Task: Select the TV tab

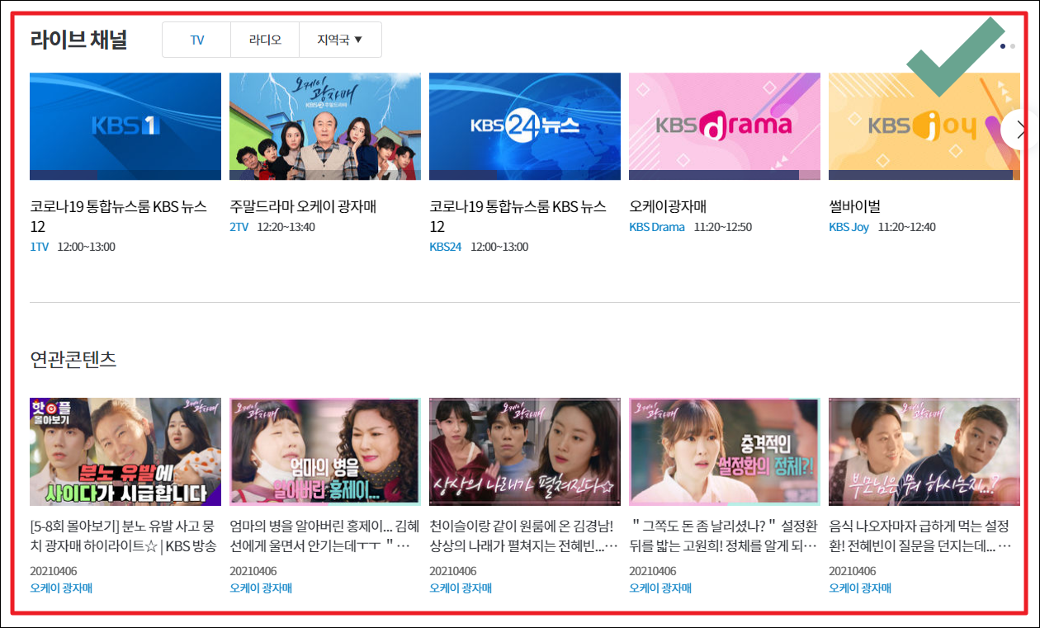Action: click(196, 40)
